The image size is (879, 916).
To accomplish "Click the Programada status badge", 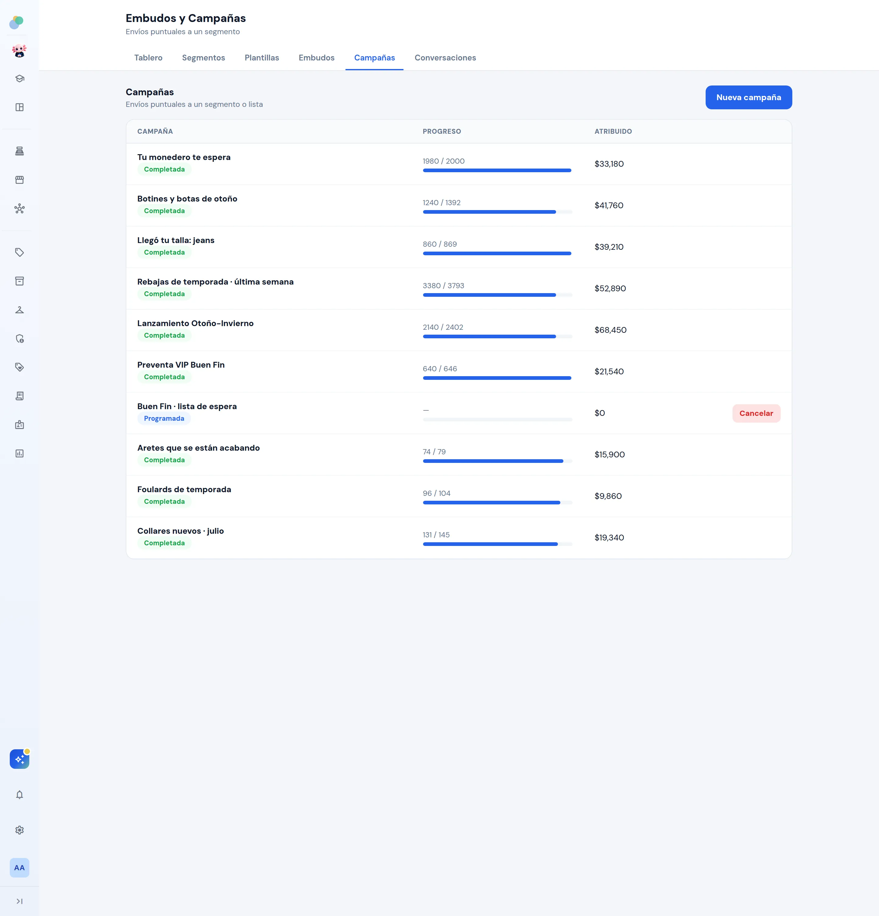I will click(164, 419).
